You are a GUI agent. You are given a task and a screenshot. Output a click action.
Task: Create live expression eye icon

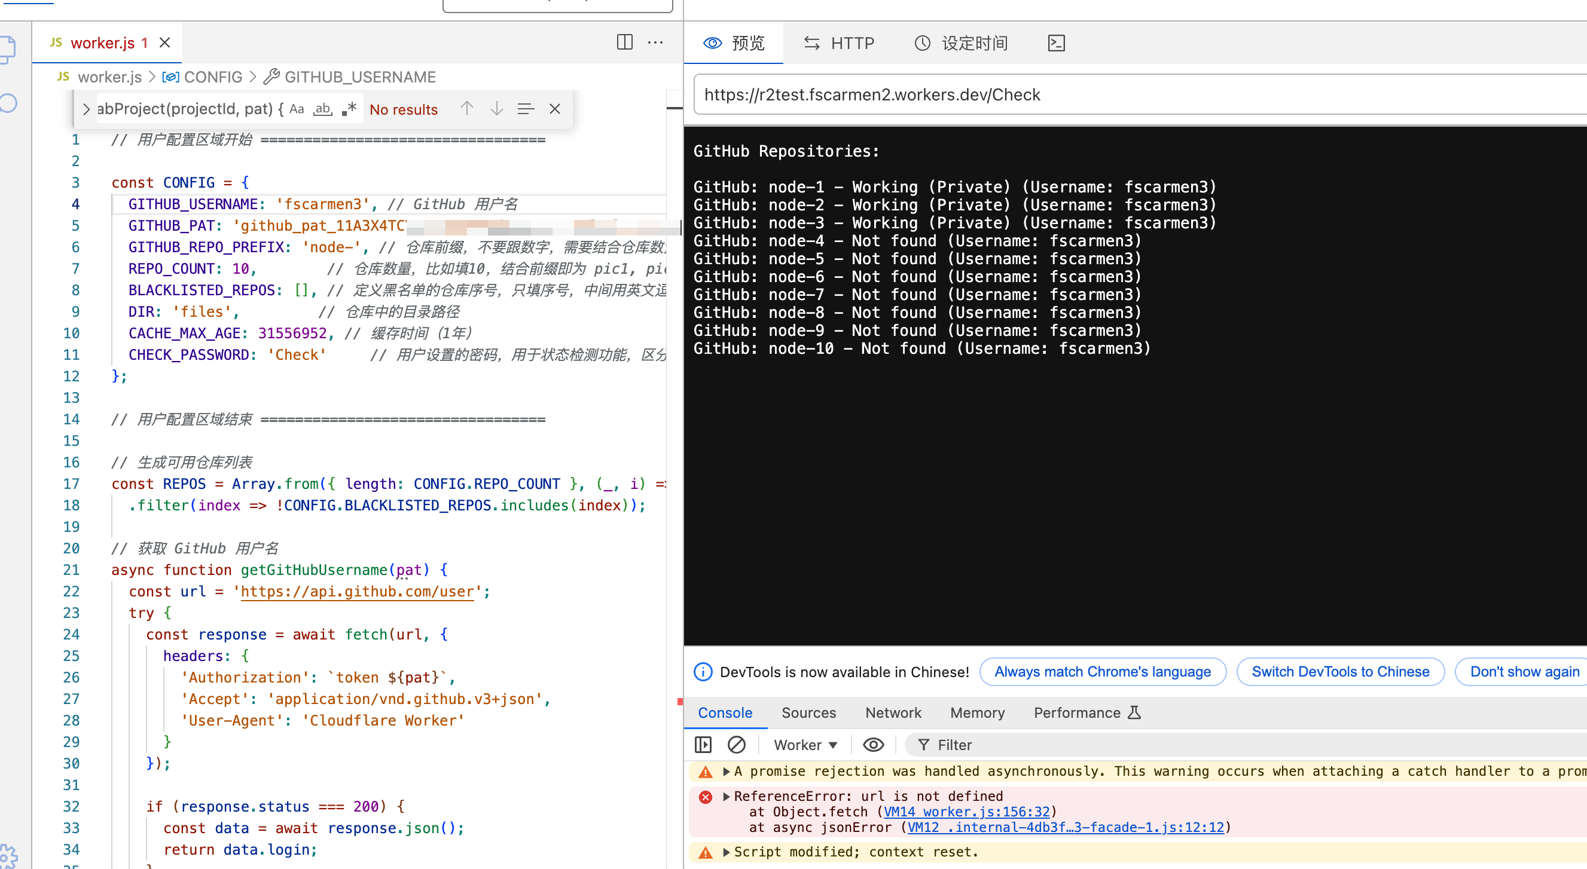tap(872, 745)
